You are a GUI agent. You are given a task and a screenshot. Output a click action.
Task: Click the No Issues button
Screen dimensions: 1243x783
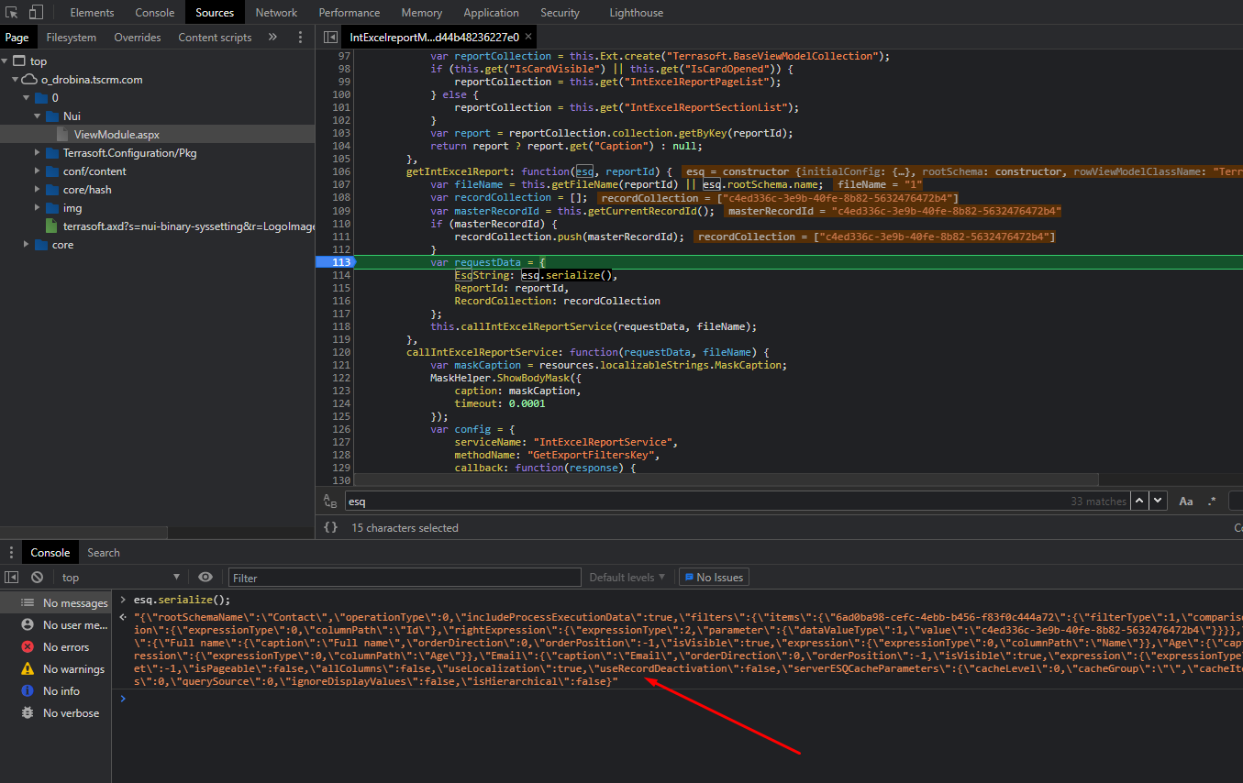point(713,578)
